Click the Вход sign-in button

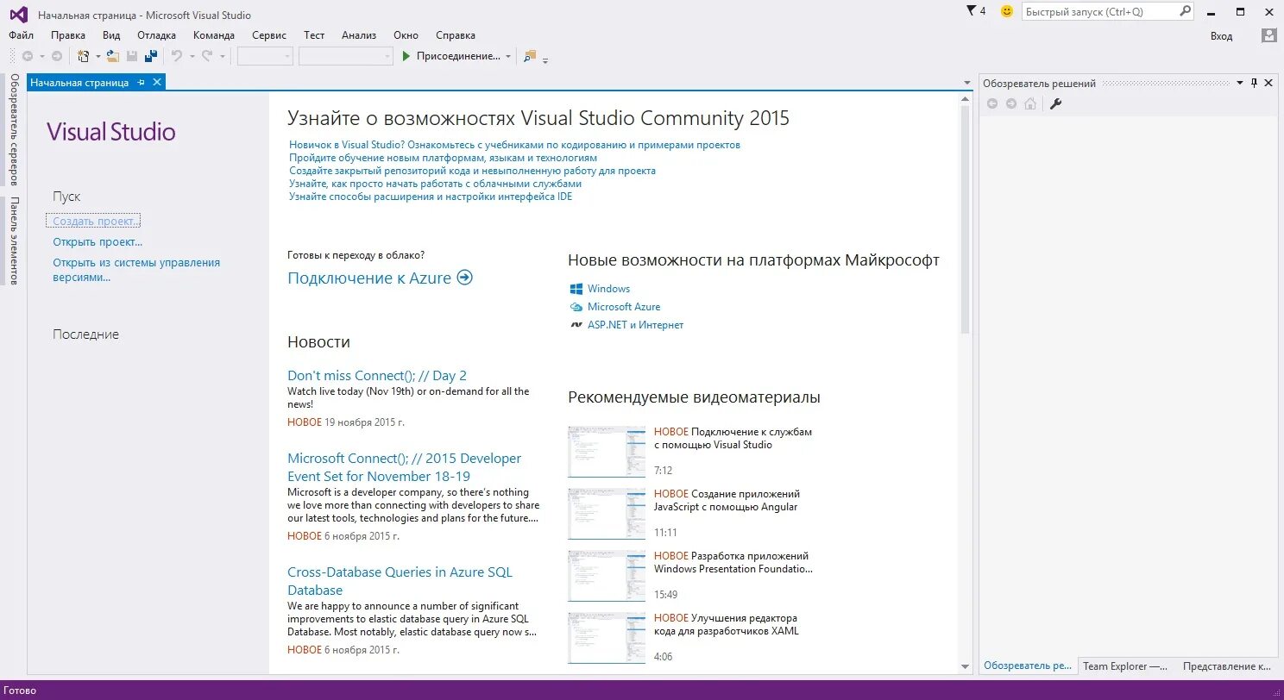click(1221, 35)
